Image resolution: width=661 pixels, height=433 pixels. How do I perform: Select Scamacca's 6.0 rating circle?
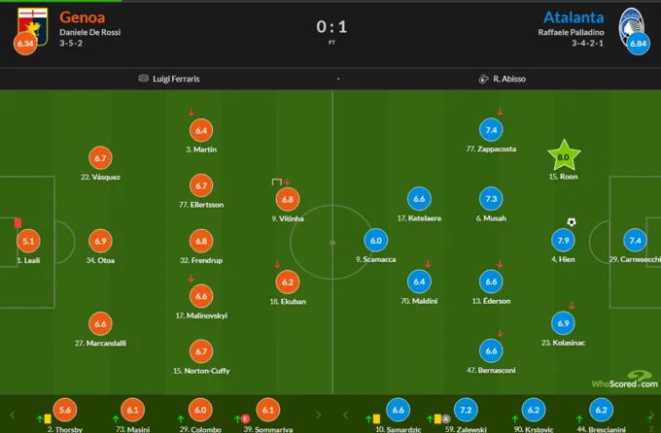click(x=376, y=241)
